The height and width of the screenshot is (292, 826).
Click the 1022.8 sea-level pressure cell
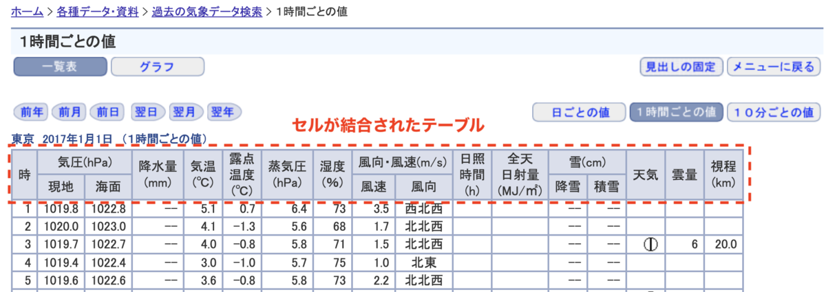pos(107,208)
